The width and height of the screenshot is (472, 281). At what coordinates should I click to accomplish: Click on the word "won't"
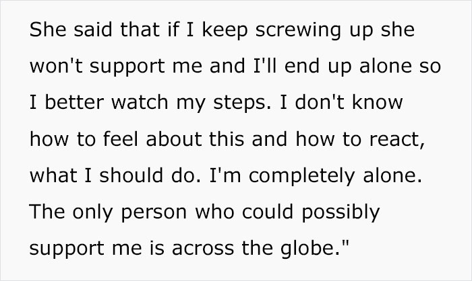56,66
